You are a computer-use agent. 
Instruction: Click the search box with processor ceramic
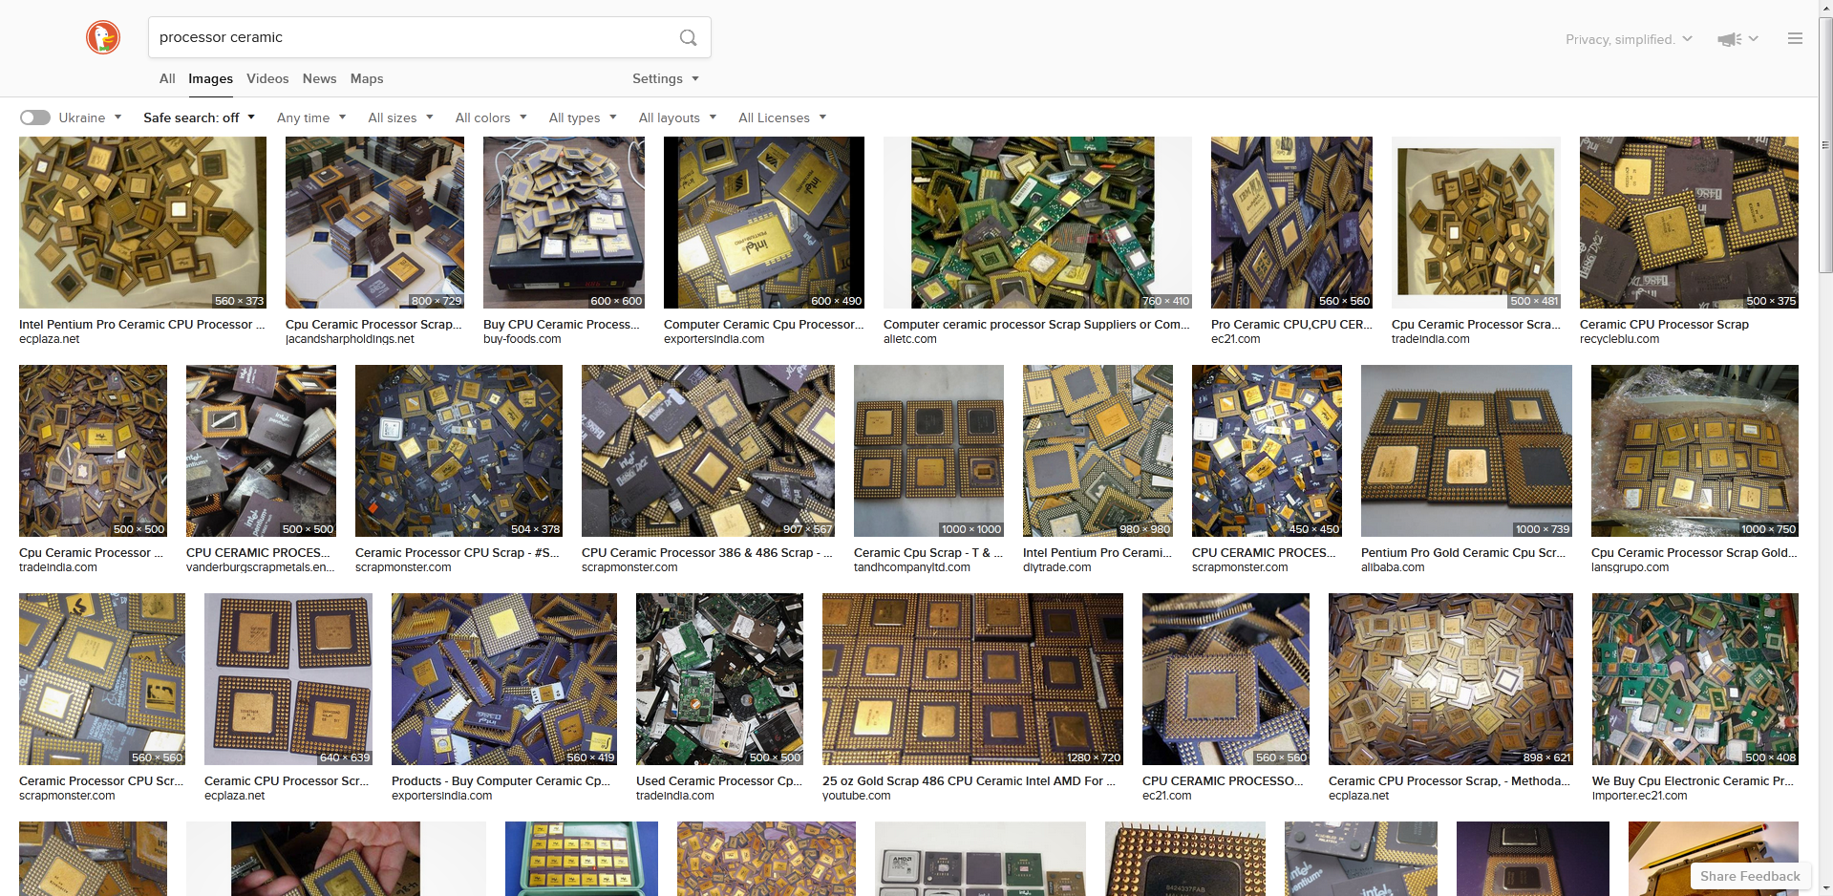click(411, 37)
